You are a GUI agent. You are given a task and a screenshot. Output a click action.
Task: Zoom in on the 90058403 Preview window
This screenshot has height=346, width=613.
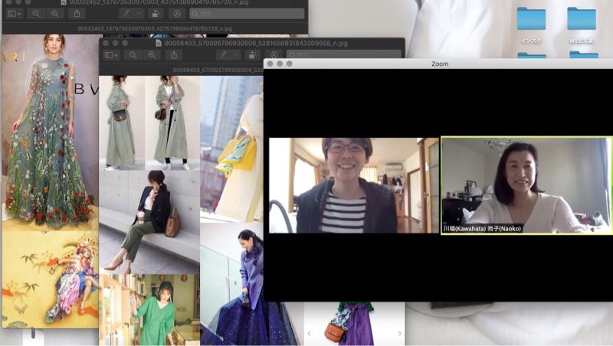152,55
